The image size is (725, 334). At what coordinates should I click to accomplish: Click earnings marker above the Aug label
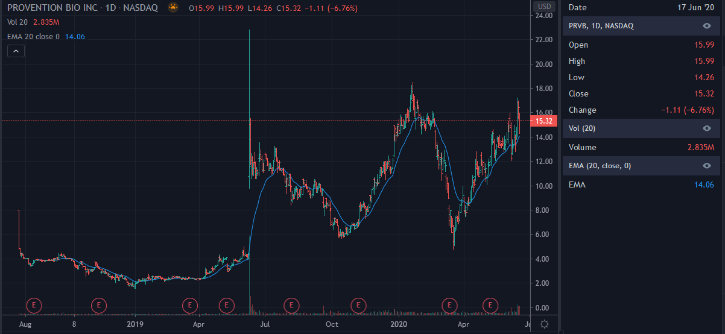pyautogui.click(x=34, y=306)
